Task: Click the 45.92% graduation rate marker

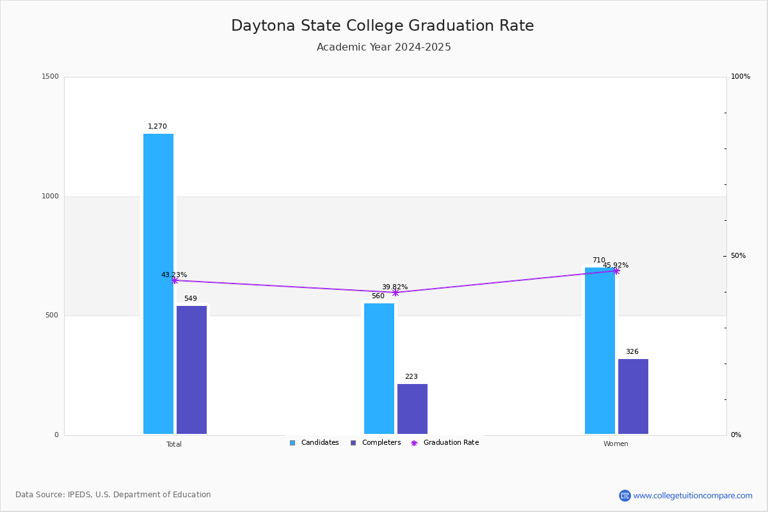Action: tap(616, 271)
